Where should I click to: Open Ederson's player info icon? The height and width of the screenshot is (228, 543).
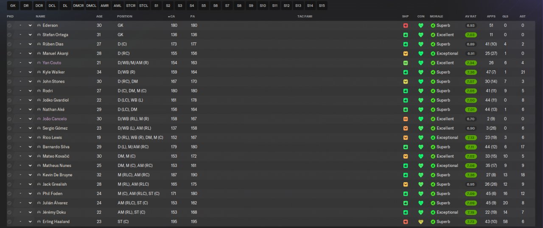click(39, 25)
